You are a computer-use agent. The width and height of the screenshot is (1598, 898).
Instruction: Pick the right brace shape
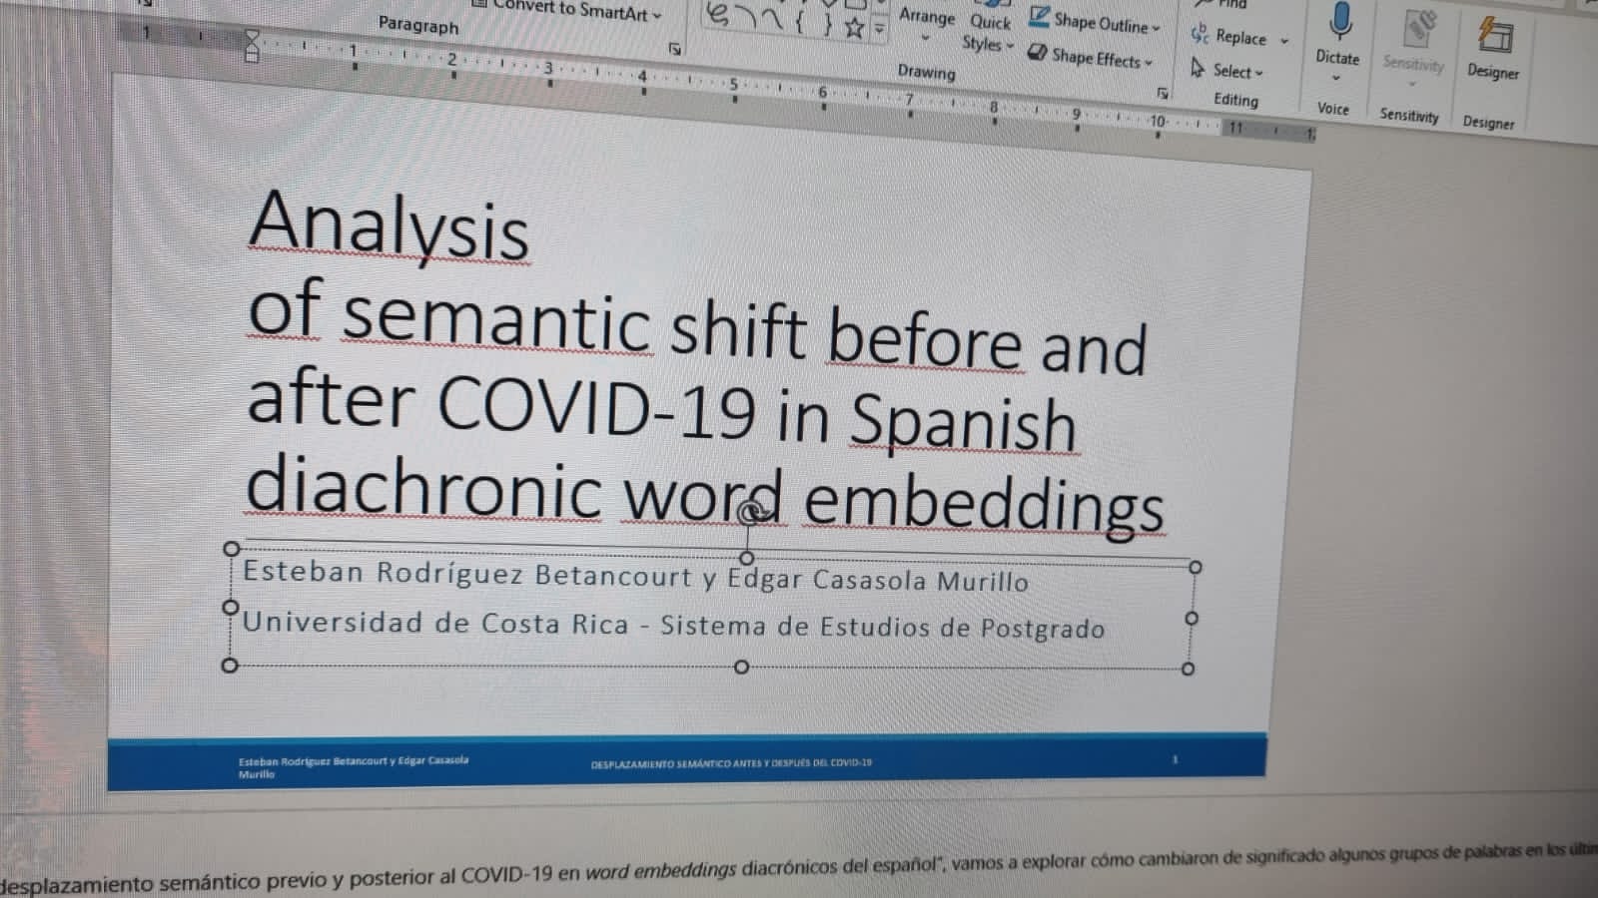[x=827, y=23]
